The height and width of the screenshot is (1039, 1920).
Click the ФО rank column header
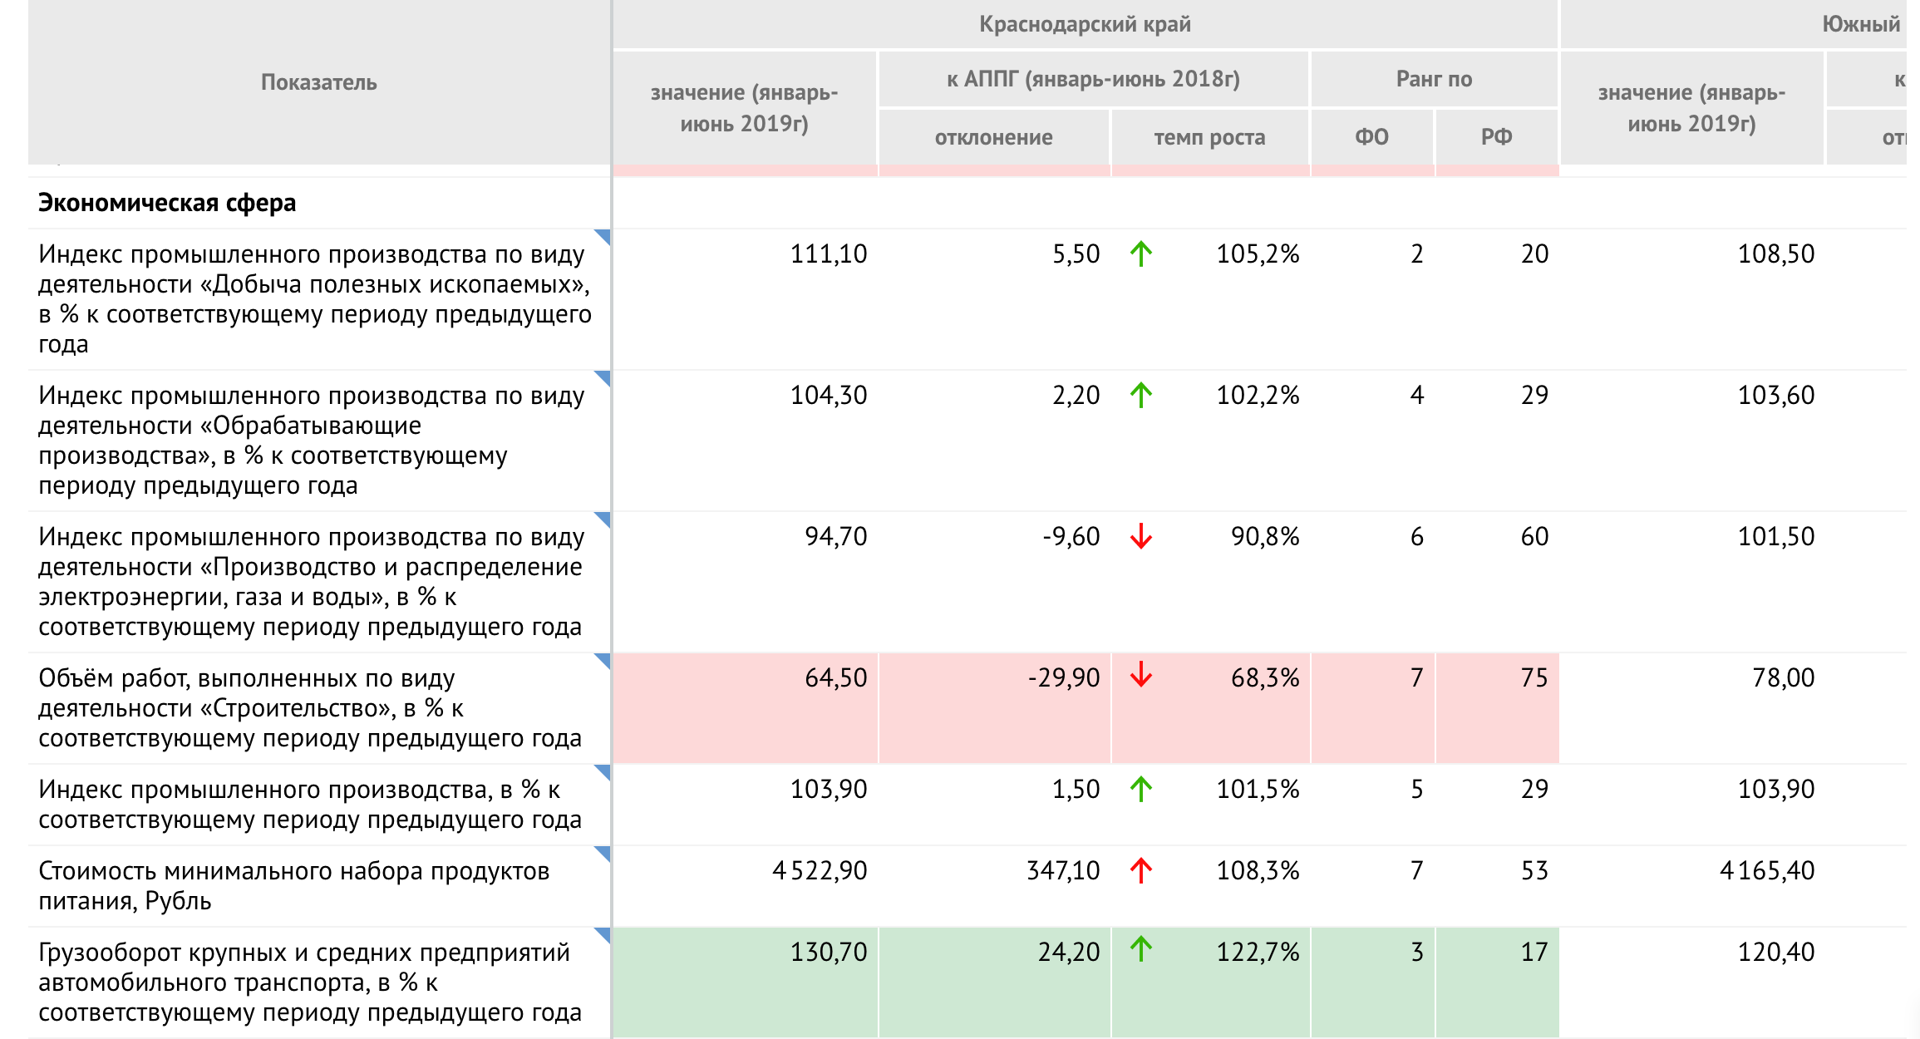point(1371,137)
